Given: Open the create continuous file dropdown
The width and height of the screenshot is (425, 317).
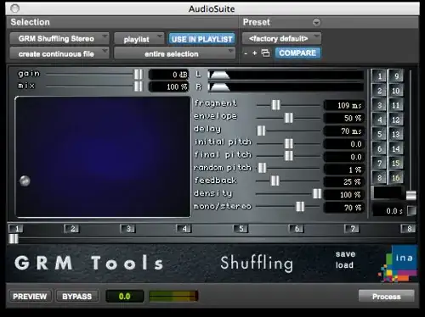Looking at the screenshot, I should 59,53.
